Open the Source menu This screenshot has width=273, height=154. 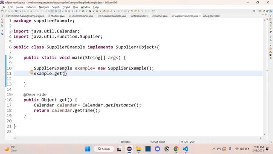coord(20,7)
